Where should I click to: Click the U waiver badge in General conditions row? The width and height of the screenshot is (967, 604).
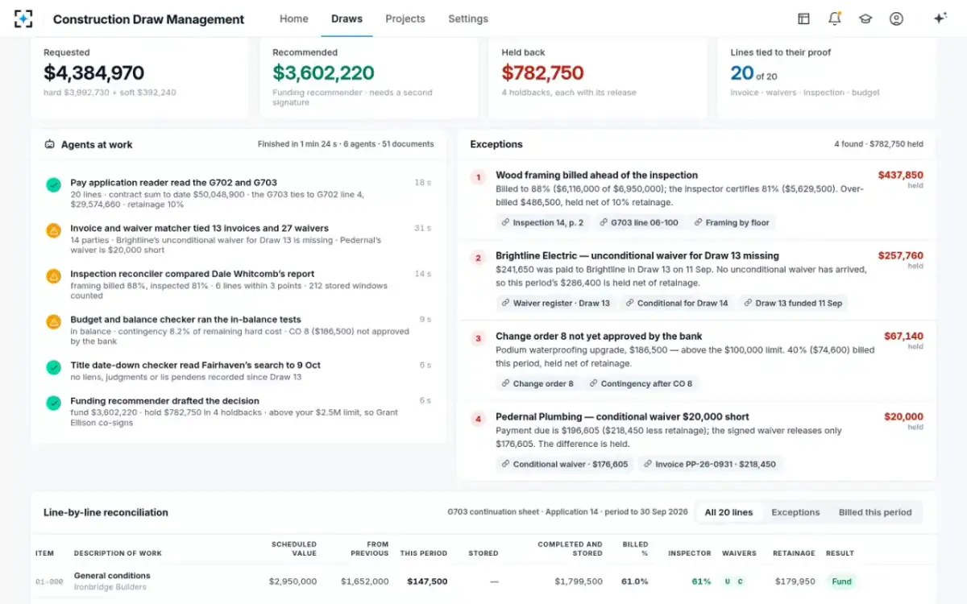point(727,581)
